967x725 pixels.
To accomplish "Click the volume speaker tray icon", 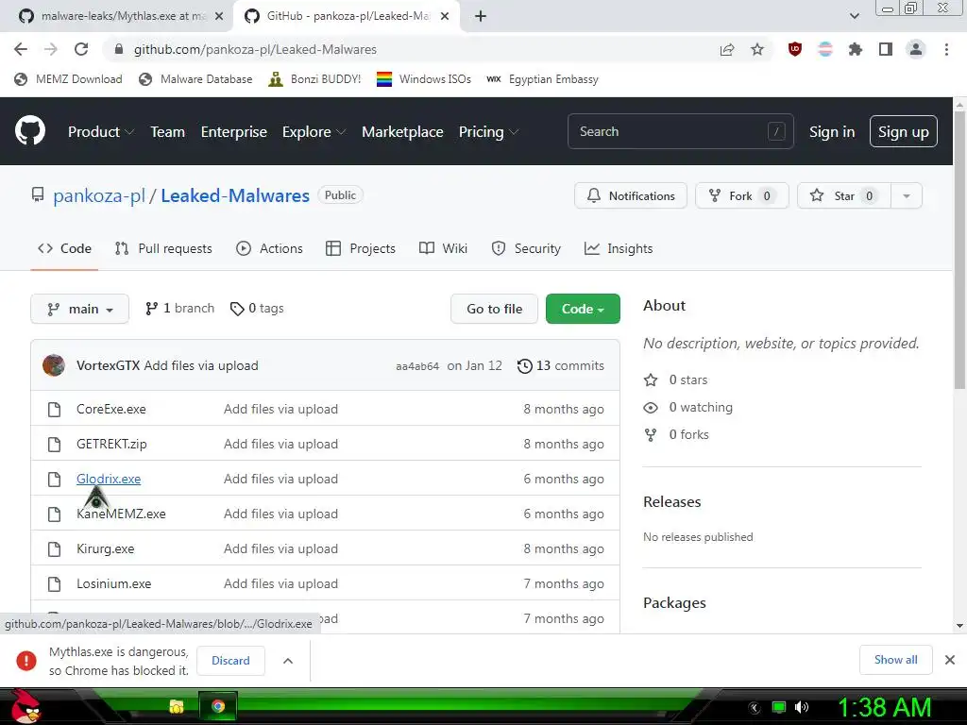I will click(801, 707).
